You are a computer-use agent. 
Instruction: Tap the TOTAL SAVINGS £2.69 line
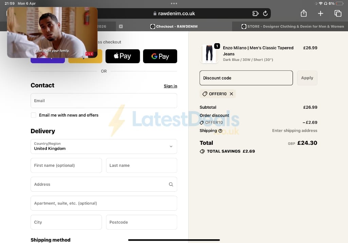227,151
